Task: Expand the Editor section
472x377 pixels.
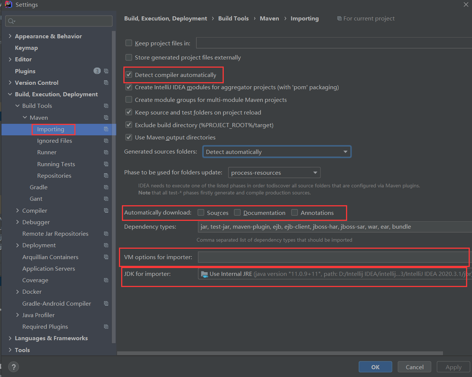Action: [x=10, y=59]
